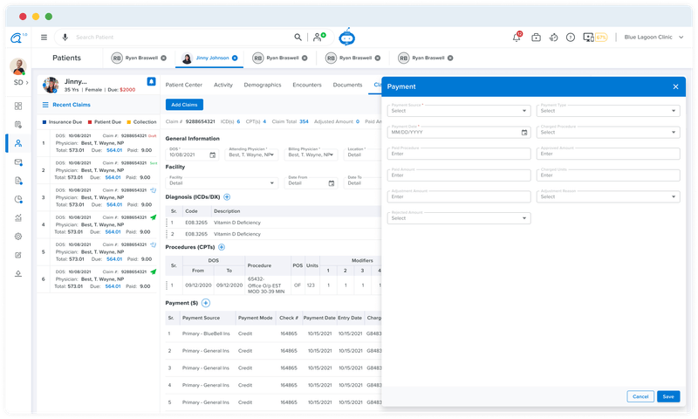Image resolution: width=698 pixels, height=419 pixels.
Task: Click the help question mark icon
Action: pos(570,38)
